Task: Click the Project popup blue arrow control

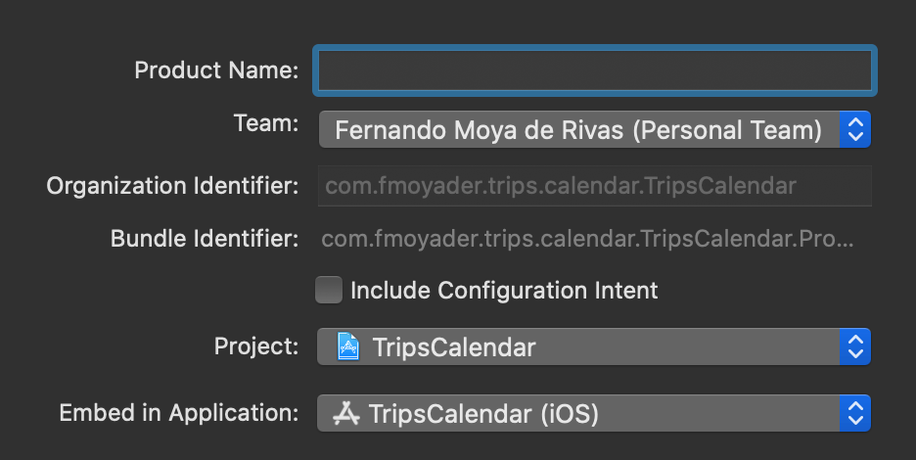Action: click(854, 346)
